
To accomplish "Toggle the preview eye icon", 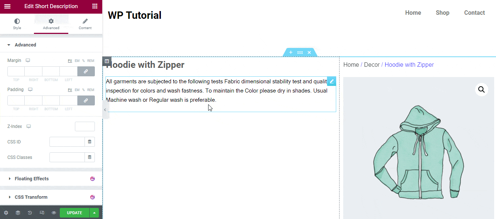I will click(54, 213).
